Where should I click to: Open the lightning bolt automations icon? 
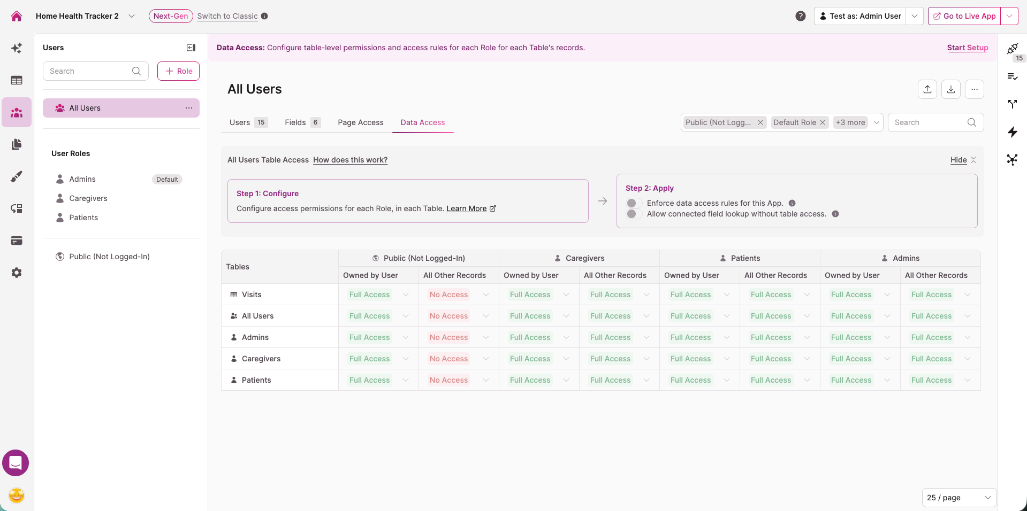[x=1012, y=132]
